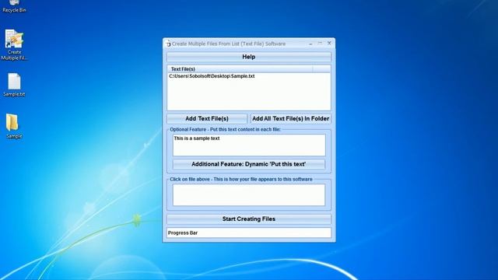This screenshot has height=280, width=498.
Task: Click the application icon in title bar
Action: coord(168,44)
